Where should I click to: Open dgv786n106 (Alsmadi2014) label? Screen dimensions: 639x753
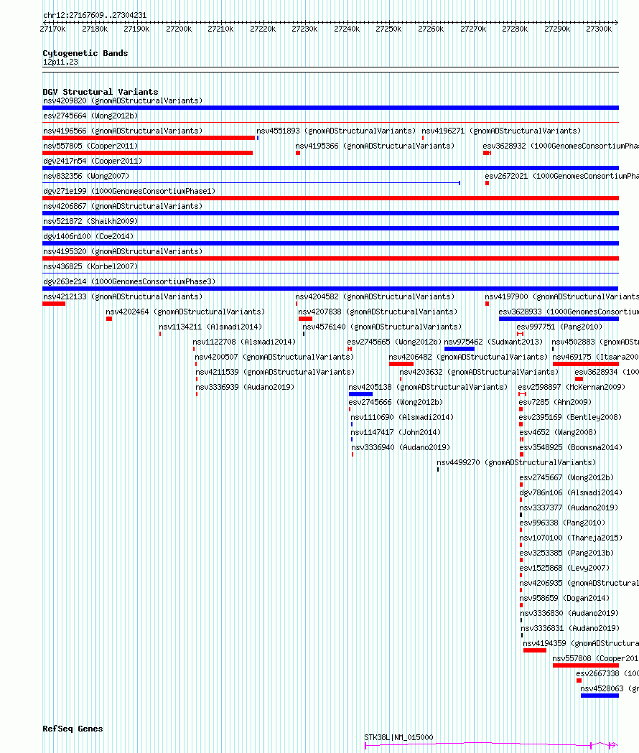coord(571,492)
